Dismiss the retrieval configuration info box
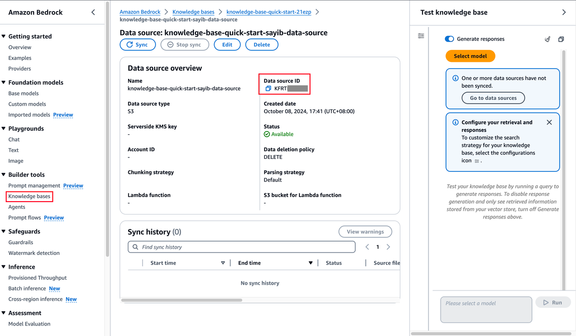The width and height of the screenshot is (576, 336). 549,122
